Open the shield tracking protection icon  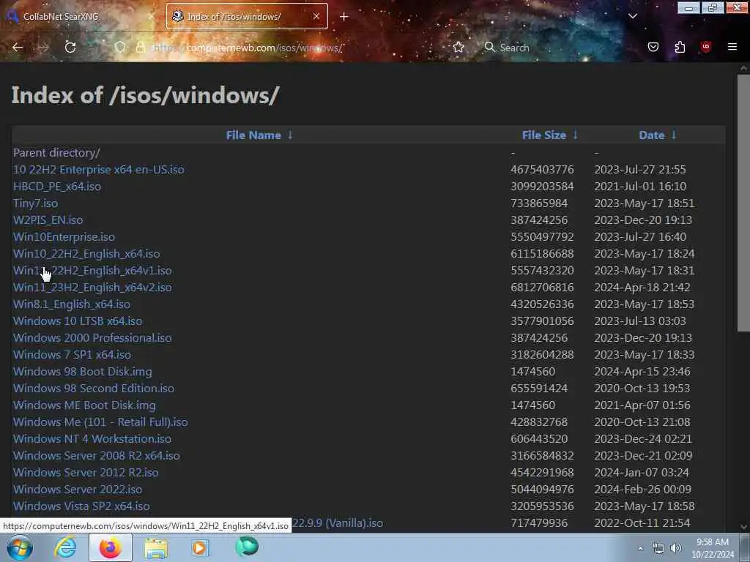pyautogui.click(x=120, y=48)
